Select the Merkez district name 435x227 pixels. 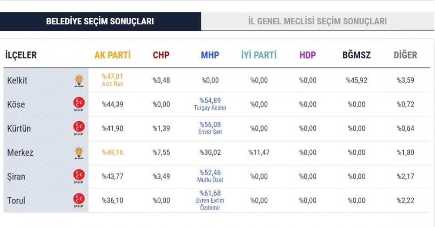(x=20, y=153)
